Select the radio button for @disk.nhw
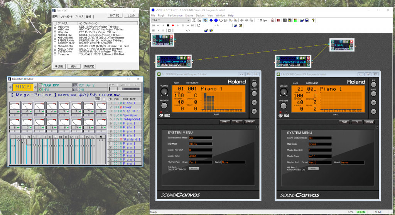Image resolution: width=395 pixels, height=215 pixels. (55, 26)
